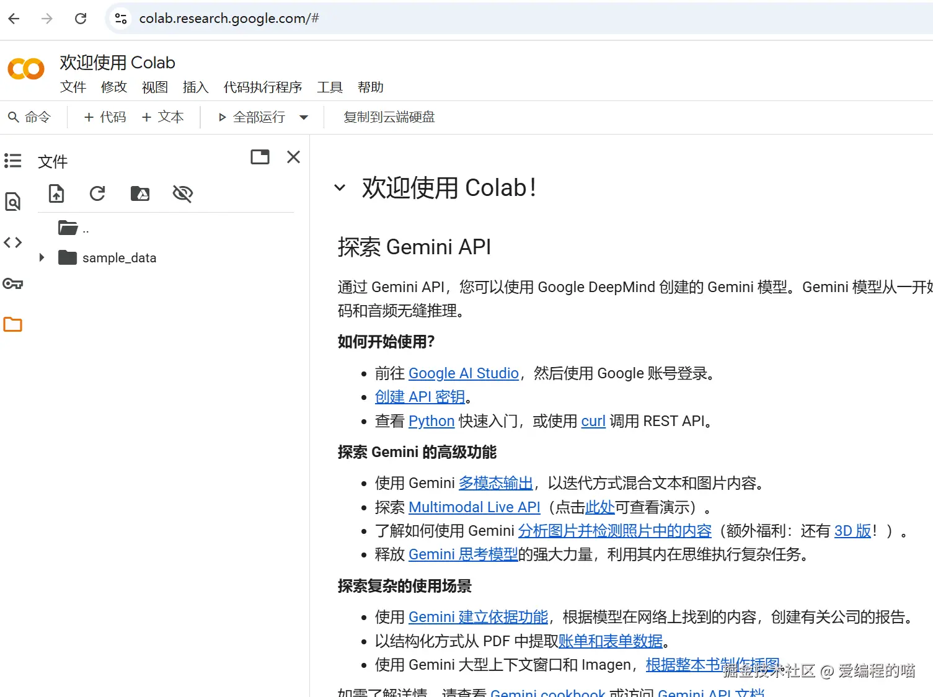Viewport: 933px width, 697px height.
Task: Reload the page with refresh icon
Action: point(81,19)
